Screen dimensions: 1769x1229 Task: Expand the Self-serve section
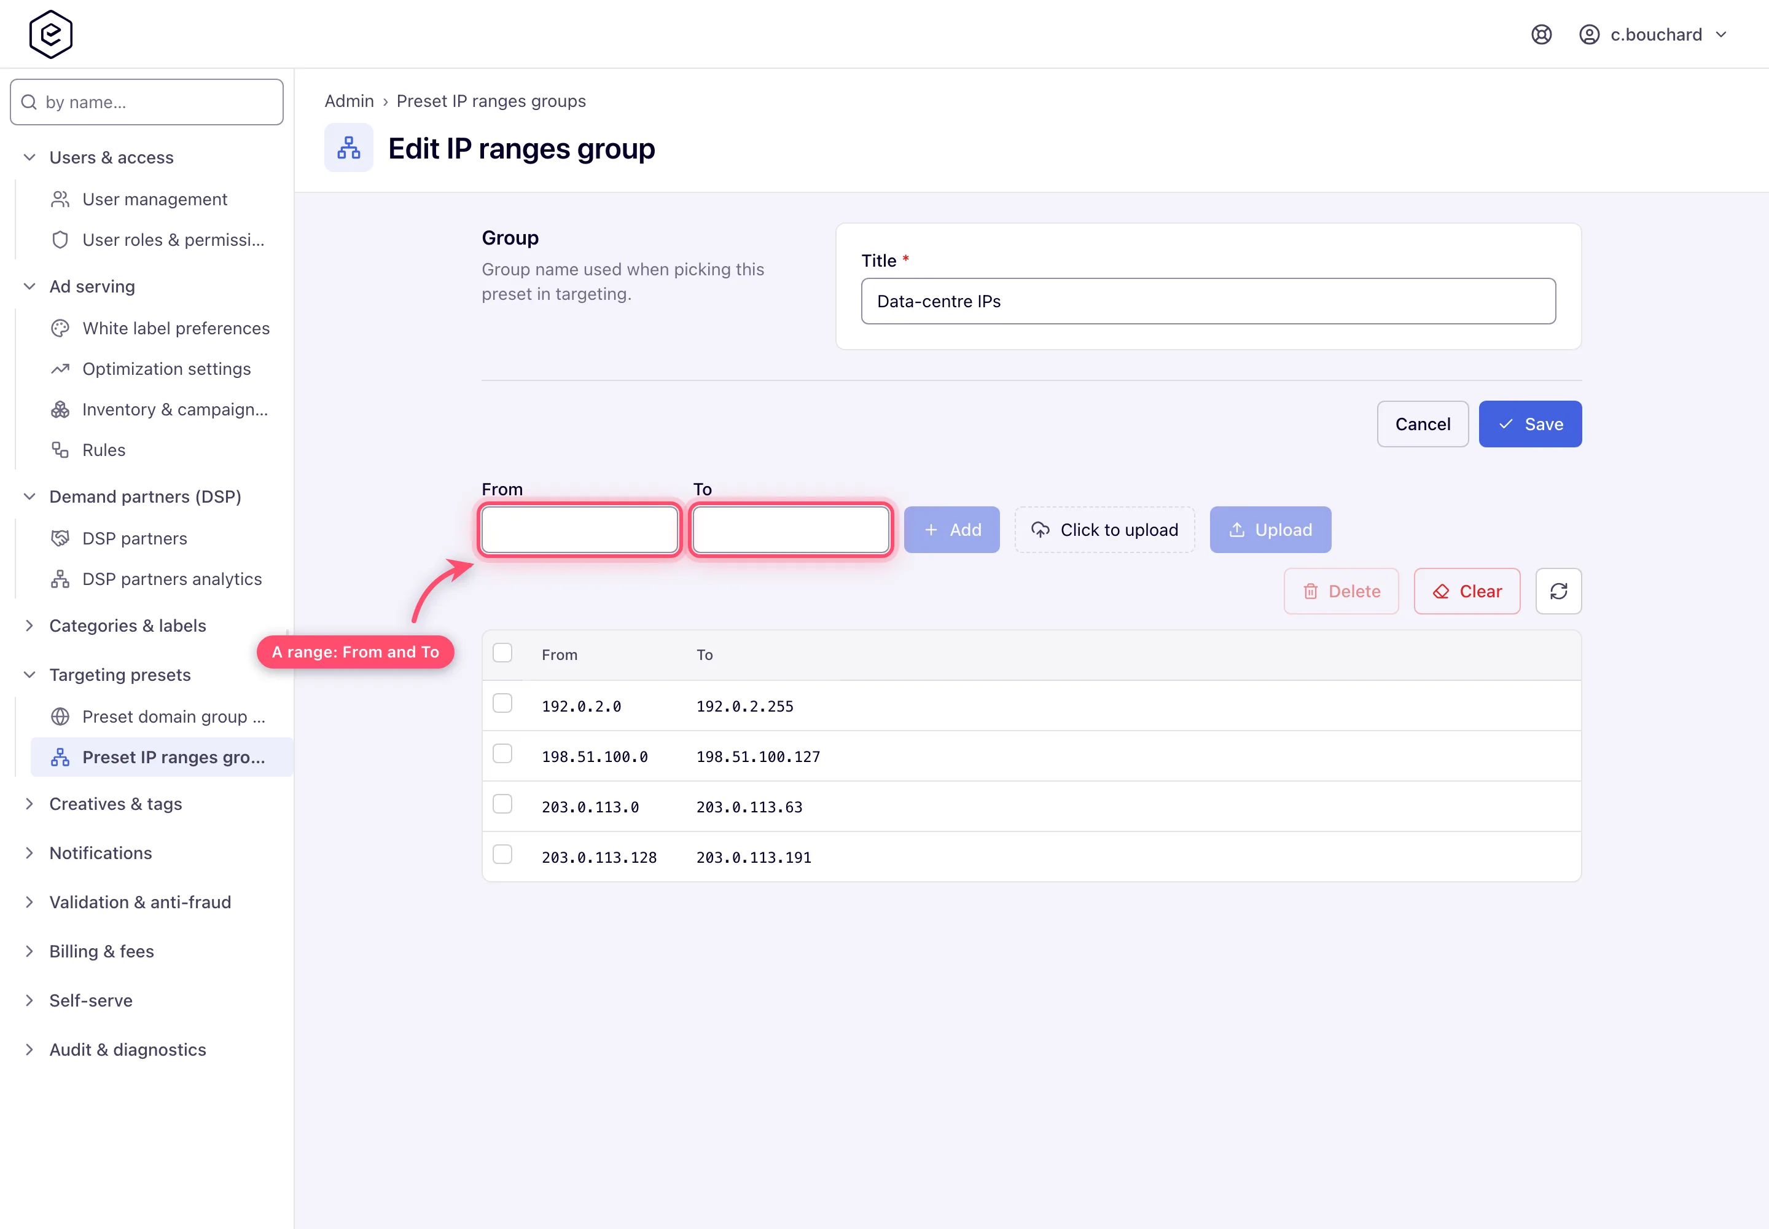(29, 1000)
